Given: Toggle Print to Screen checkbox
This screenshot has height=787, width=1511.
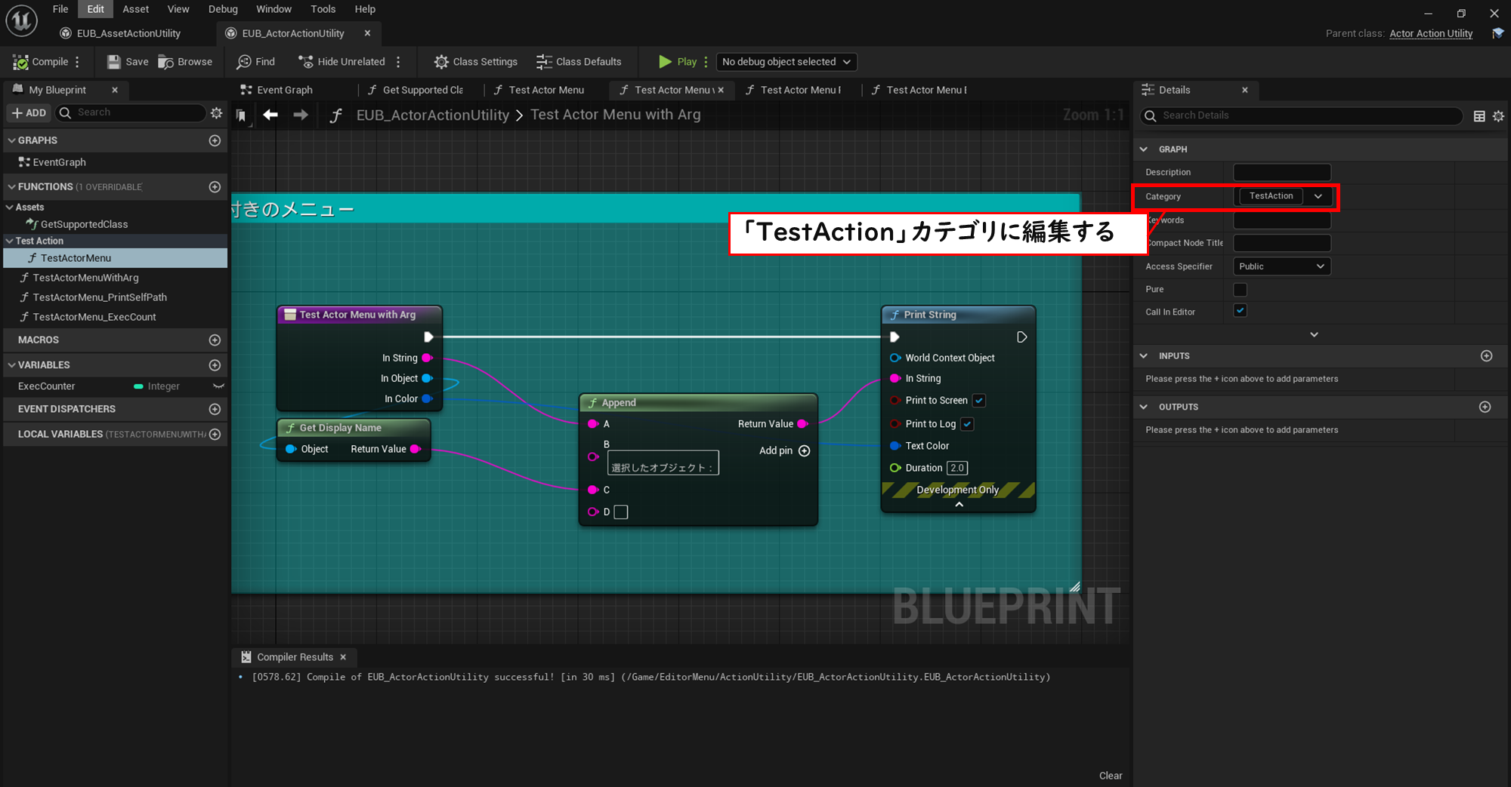Looking at the screenshot, I should (978, 401).
